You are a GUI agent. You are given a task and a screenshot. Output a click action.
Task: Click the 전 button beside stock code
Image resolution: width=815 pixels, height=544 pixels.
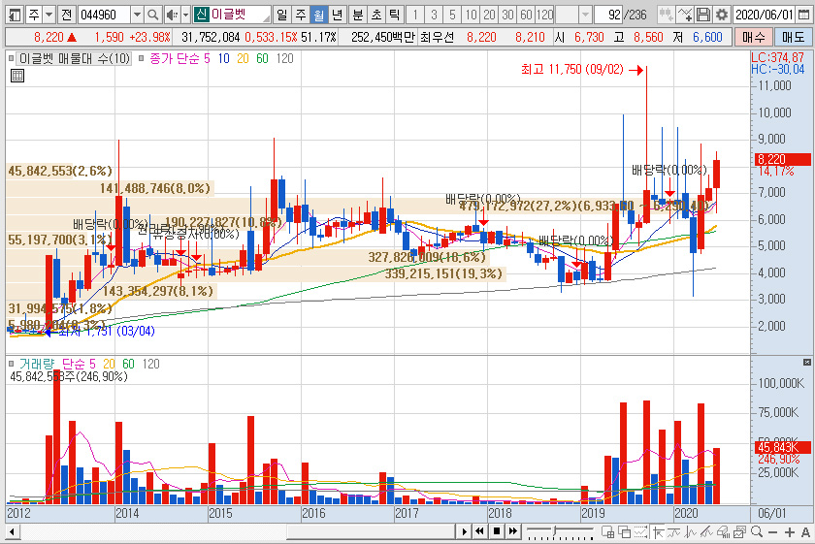[66, 15]
